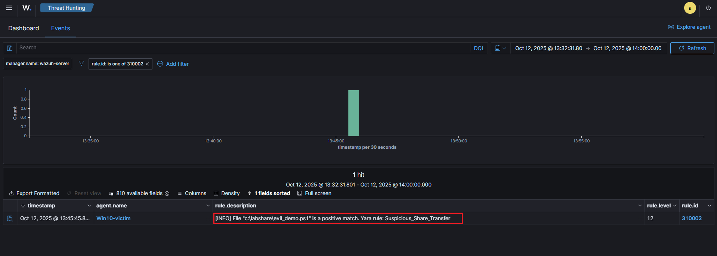Image resolution: width=717 pixels, height=256 pixels.
Task: Click the filter funnel options icon
Action: (x=81, y=64)
